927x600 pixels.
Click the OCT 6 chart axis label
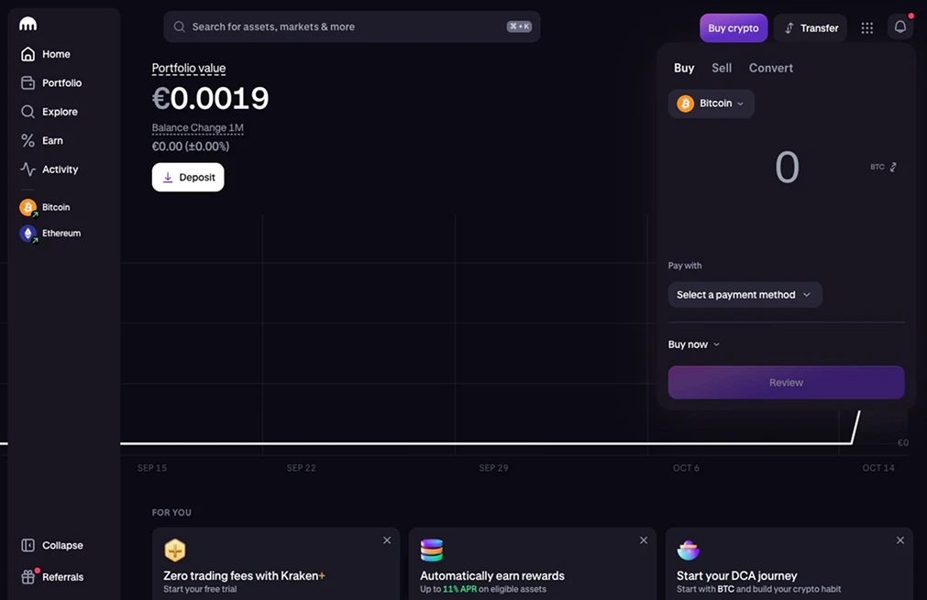click(686, 468)
